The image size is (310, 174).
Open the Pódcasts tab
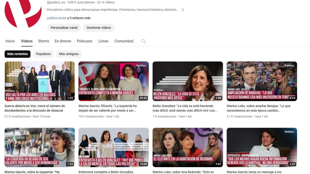84,41
